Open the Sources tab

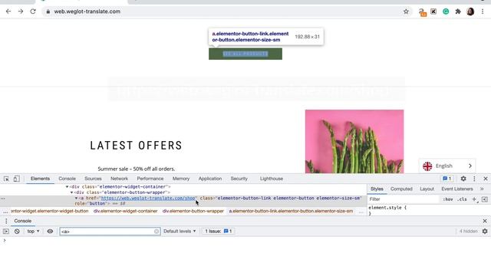tap(93, 179)
